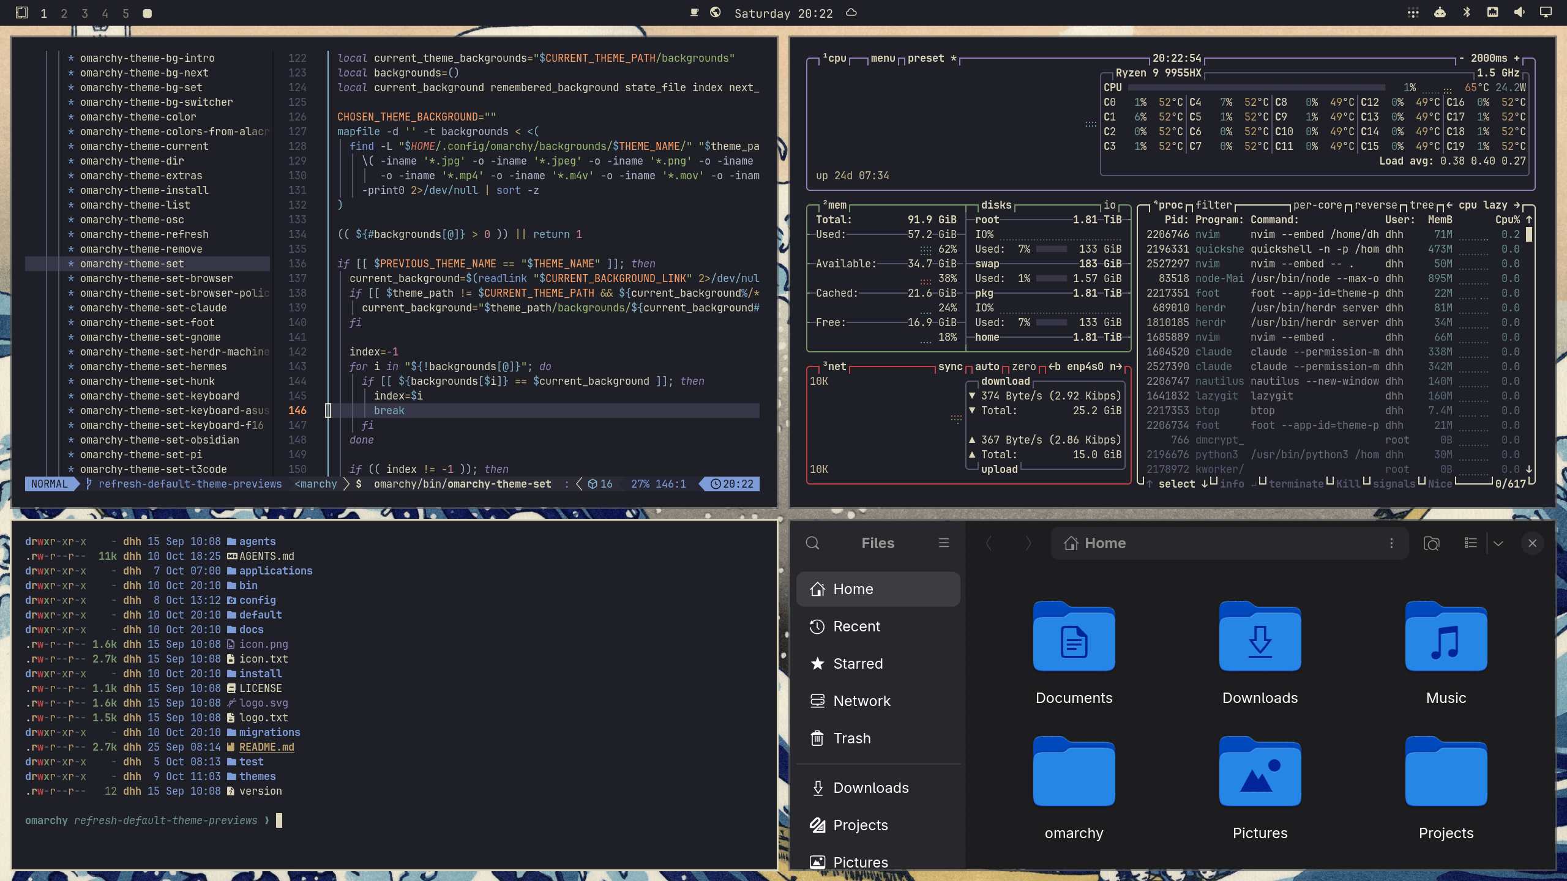Click the weather cloud icon in top bar
1567x881 pixels.
tap(851, 12)
